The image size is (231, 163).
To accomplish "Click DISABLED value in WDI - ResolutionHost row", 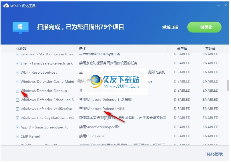I will [x=182, y=72].
